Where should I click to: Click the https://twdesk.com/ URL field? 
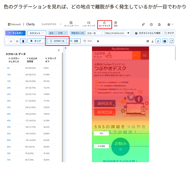pyautogui.click(x=115, y=33)
